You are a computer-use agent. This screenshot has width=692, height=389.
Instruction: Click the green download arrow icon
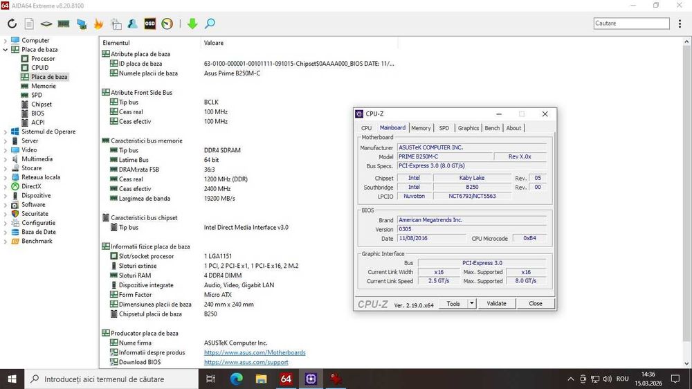coord(192,24)
